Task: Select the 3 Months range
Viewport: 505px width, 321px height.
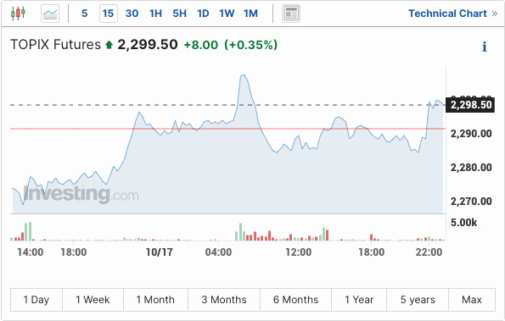Action: (x=224, y=300)
